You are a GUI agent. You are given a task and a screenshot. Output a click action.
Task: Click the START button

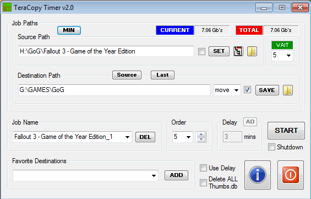coord(286,131)
